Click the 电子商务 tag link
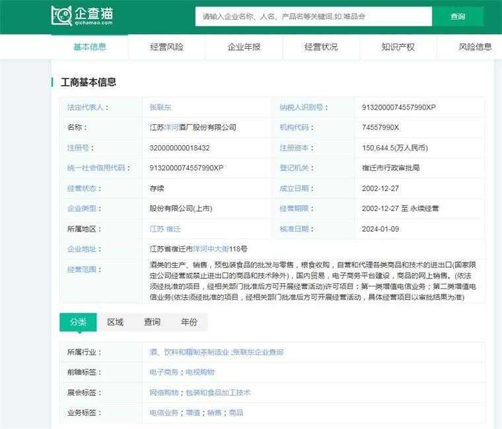 tap(164, 372)
